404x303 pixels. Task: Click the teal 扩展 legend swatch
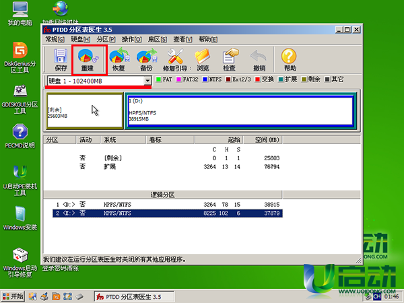tap(281, 79)
